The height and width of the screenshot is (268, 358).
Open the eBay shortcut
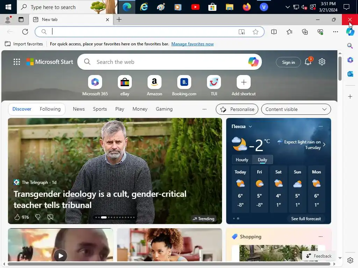125,85
